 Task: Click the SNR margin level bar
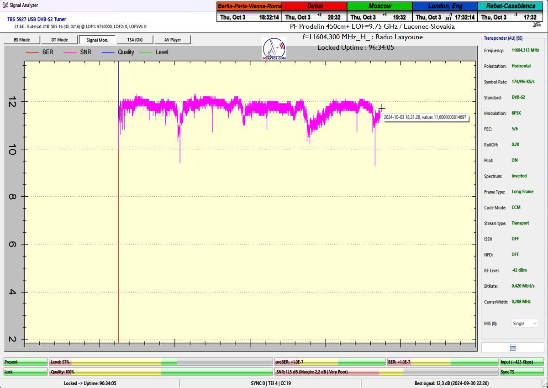pyautogui.click(x=385, y=372)
